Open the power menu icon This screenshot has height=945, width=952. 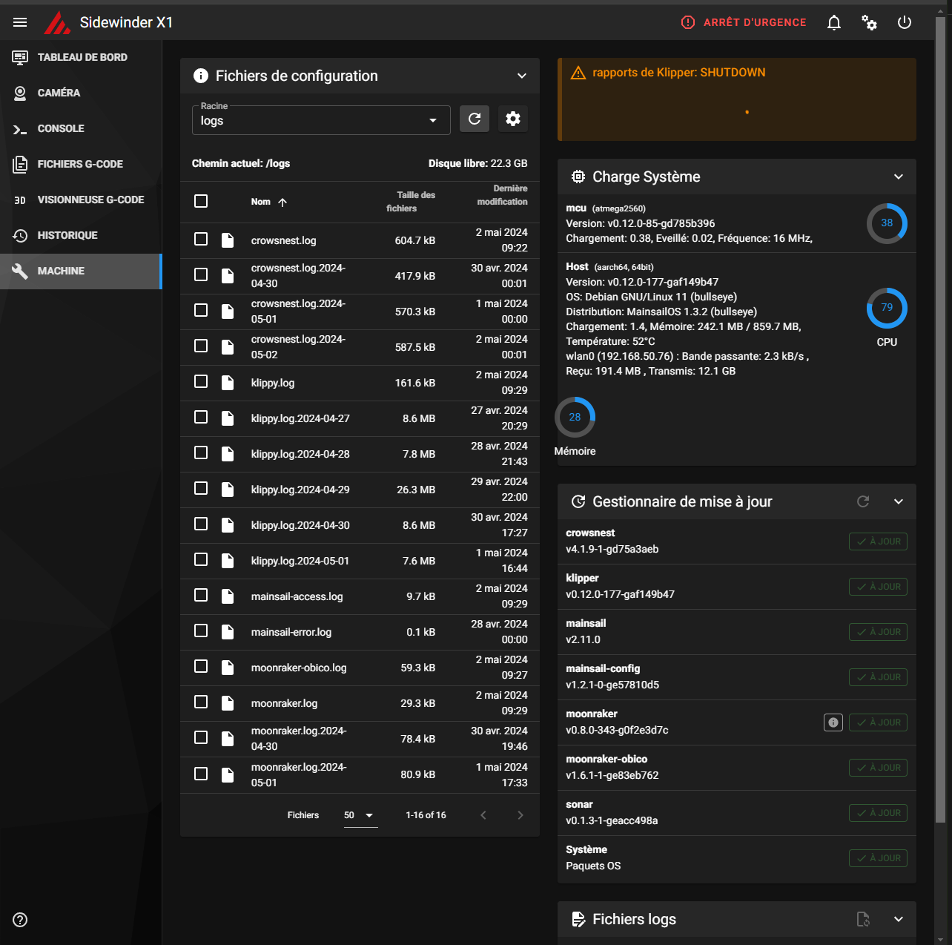click(x=905, y=22)
